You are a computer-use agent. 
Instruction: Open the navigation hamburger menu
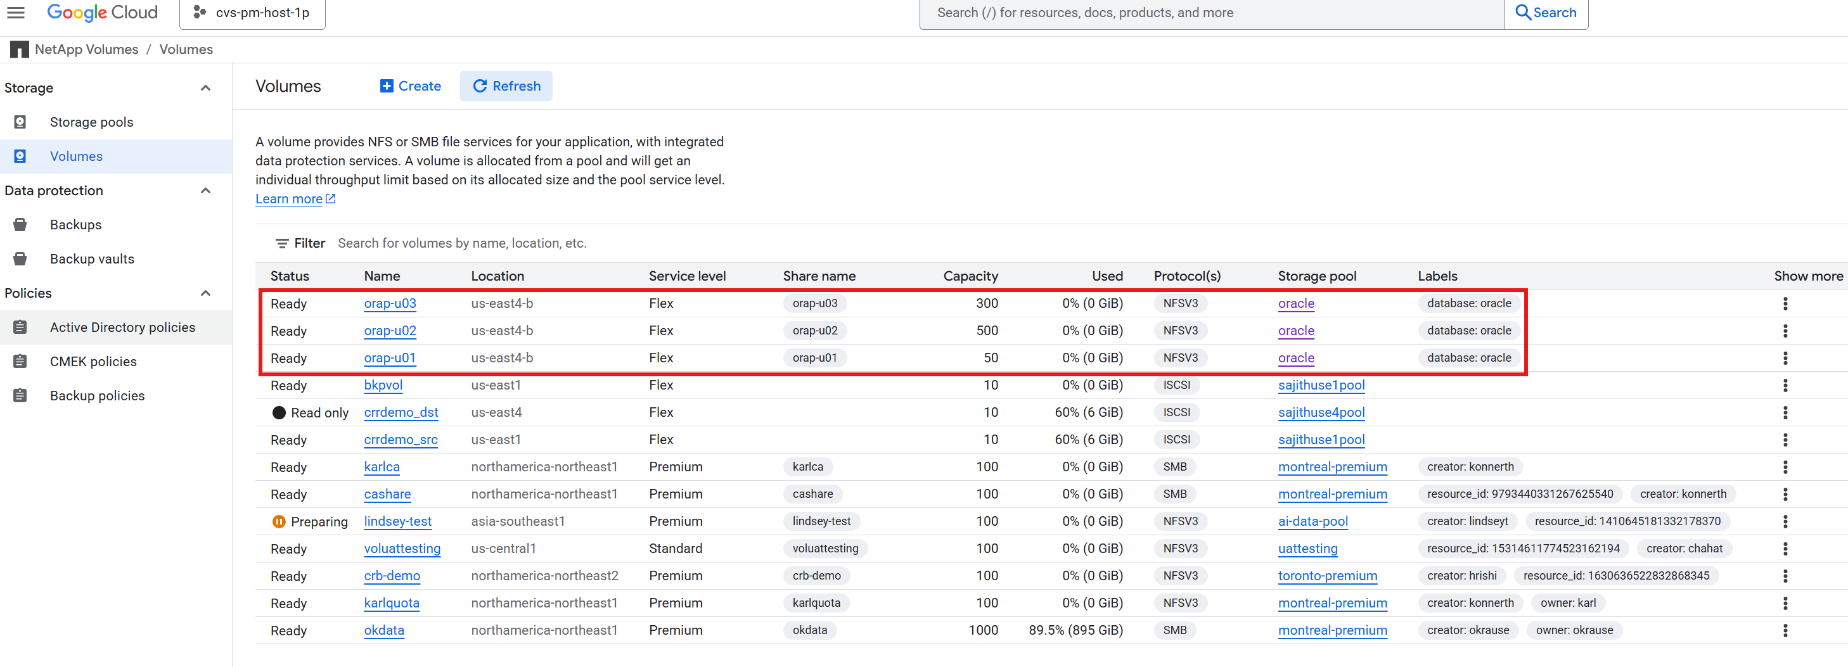(16, 12)
